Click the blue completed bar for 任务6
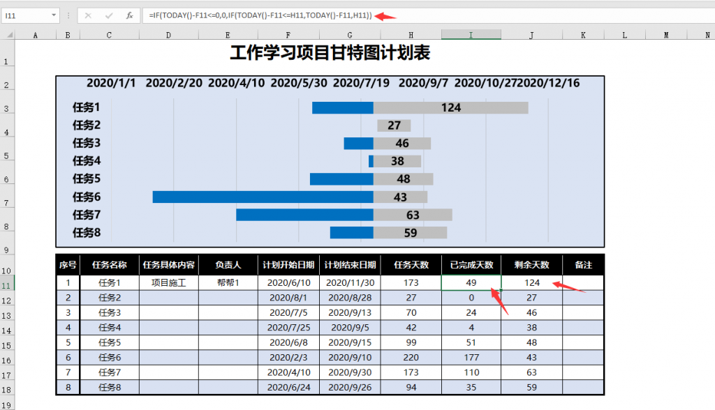The image size is (715, 410). [x=263, y=197]
